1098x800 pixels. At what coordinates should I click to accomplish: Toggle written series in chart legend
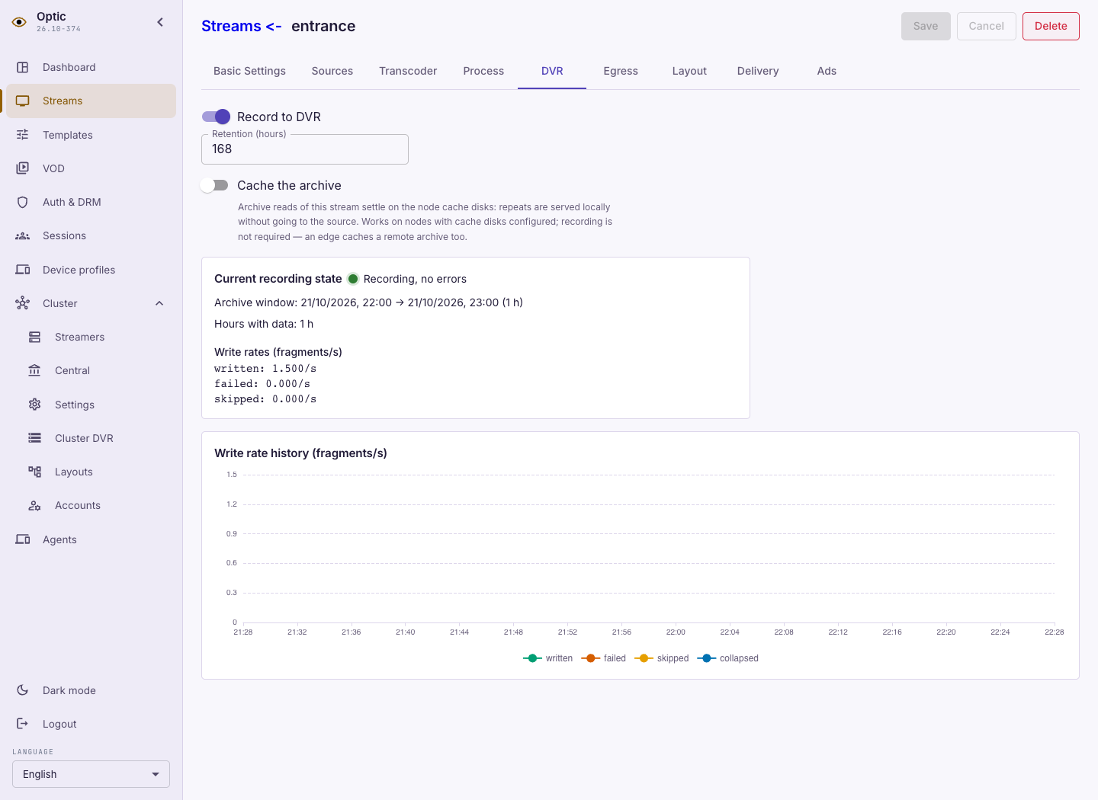click(547, 658)
